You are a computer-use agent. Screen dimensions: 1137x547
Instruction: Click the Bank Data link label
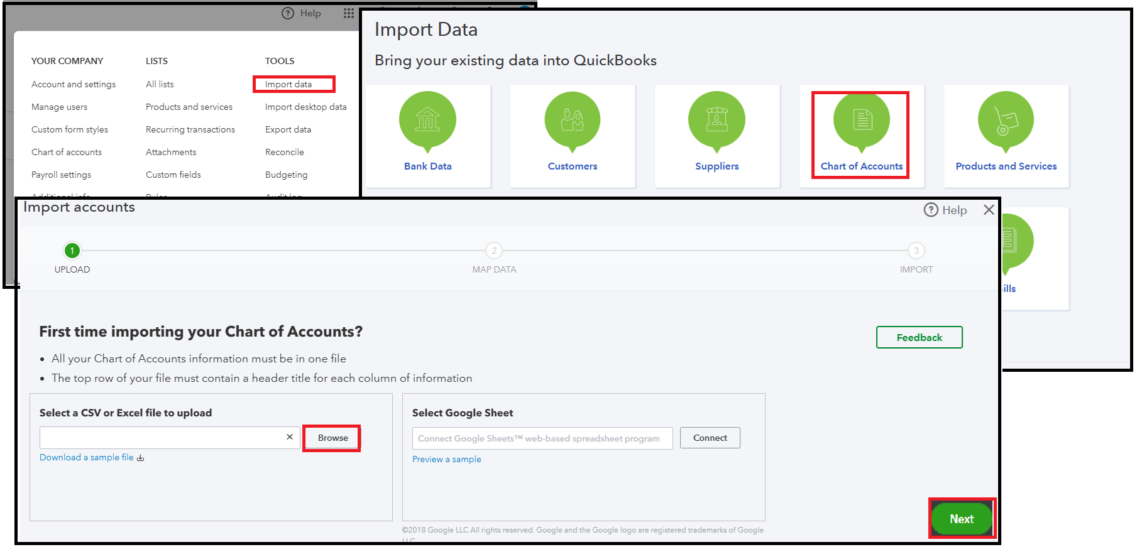(x=428, y=166)
